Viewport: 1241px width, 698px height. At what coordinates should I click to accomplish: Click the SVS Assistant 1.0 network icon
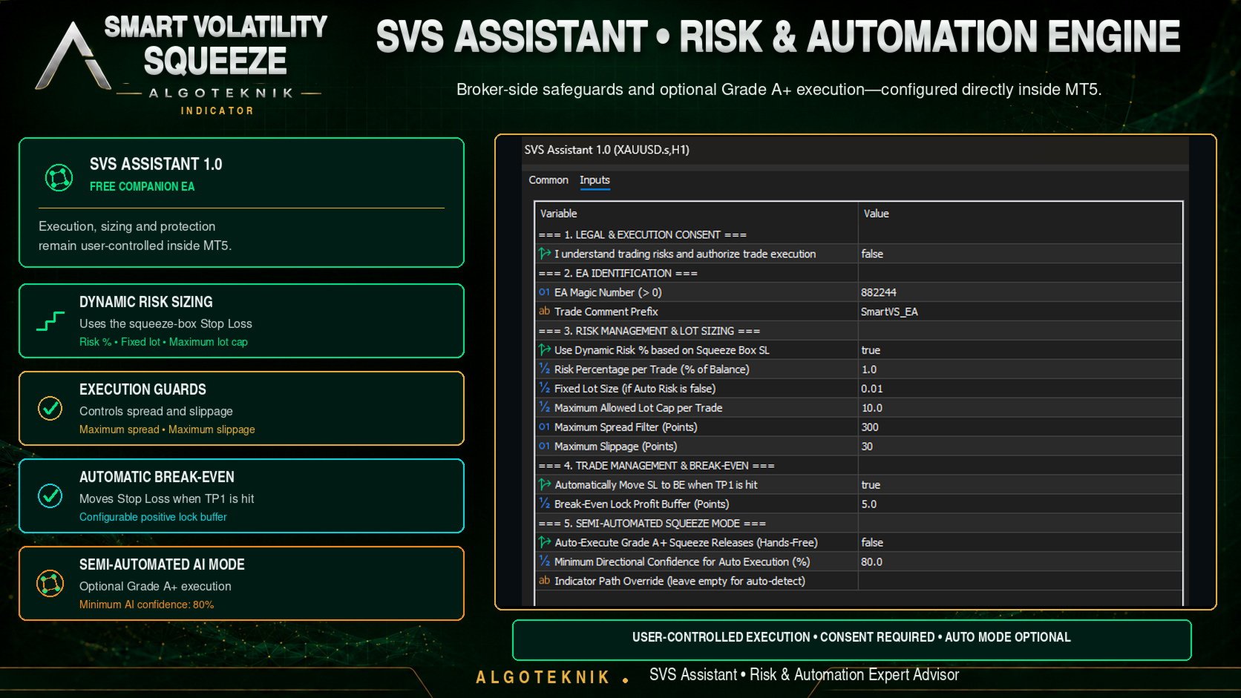pos(59,177)
